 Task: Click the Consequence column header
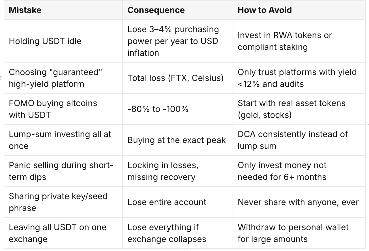click(x=178, y=10)
